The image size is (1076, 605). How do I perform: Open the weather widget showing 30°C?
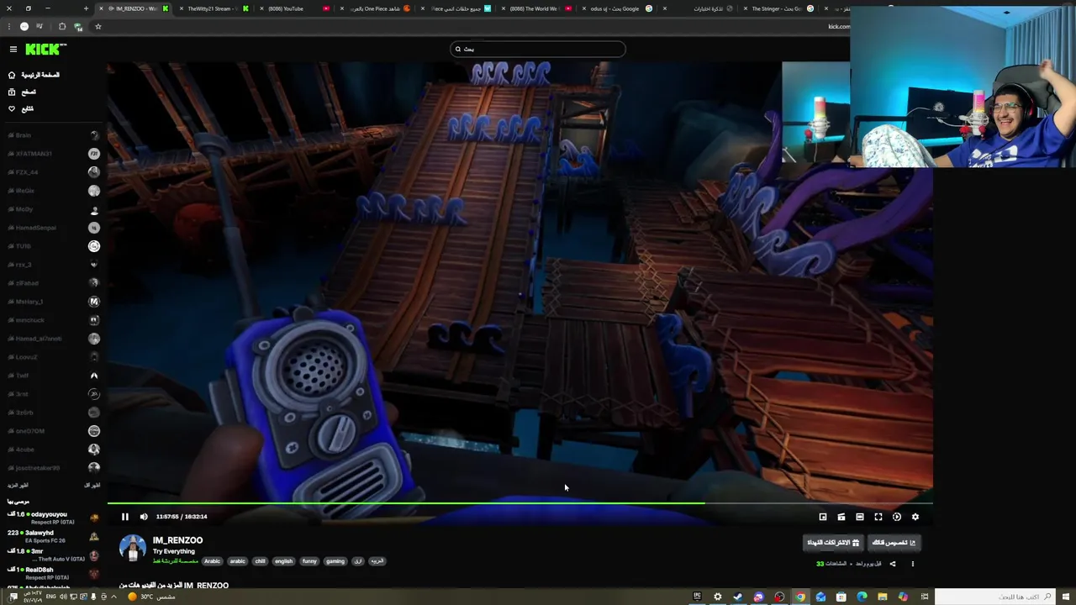(x=151, y=597)
